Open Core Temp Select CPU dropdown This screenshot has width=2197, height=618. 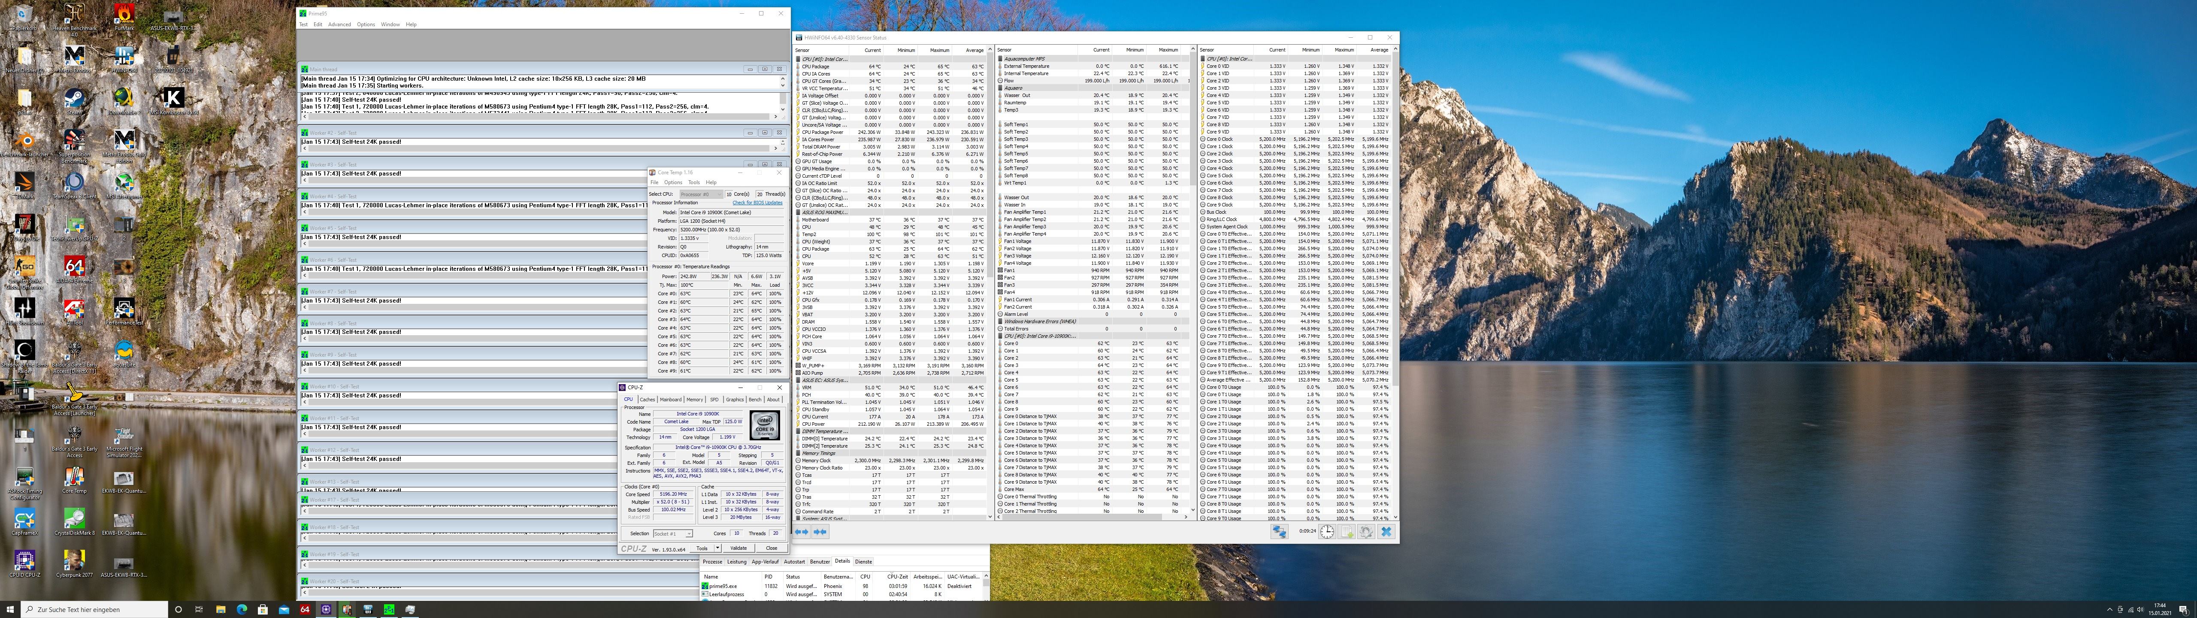point(701,194)
